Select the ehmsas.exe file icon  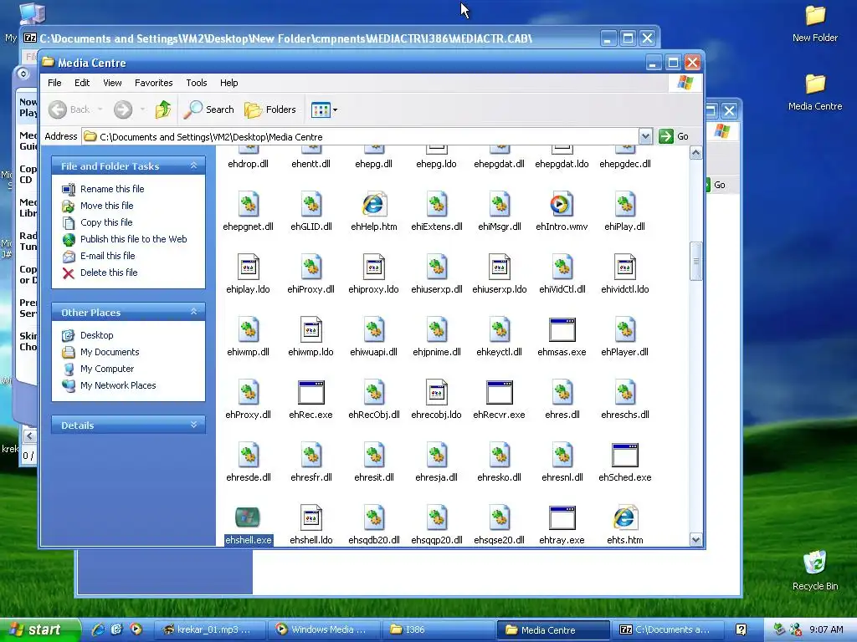click(x=562, y=329)
